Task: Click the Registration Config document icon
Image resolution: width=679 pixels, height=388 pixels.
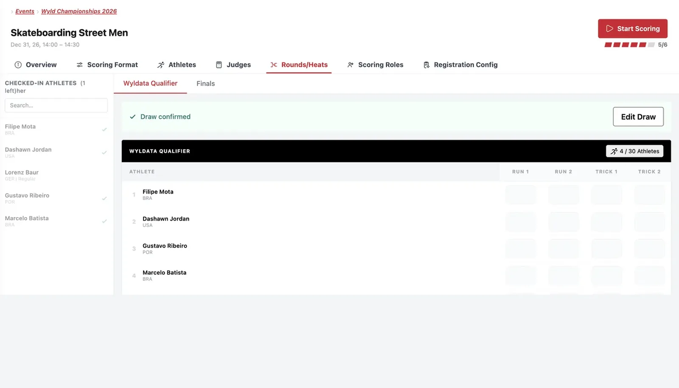Action: click(x=426, y=65)
